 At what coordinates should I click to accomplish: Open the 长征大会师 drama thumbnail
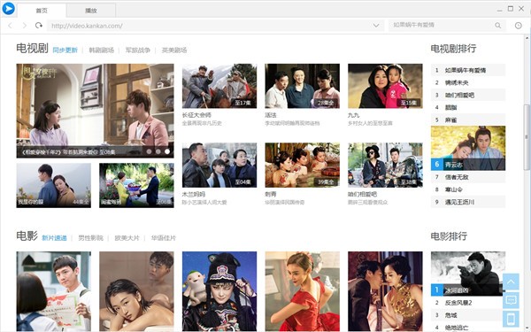coord(219,86)
